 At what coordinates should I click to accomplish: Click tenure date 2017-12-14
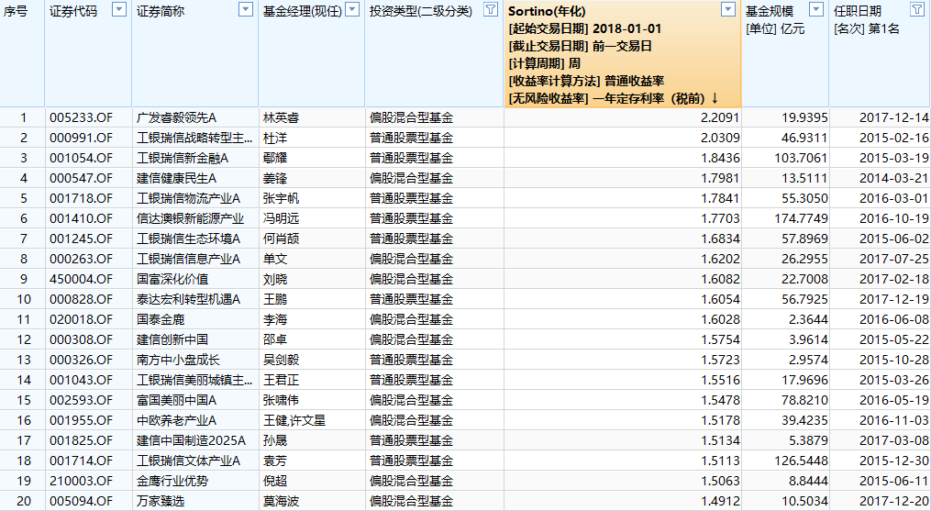[x=893, y=117]
